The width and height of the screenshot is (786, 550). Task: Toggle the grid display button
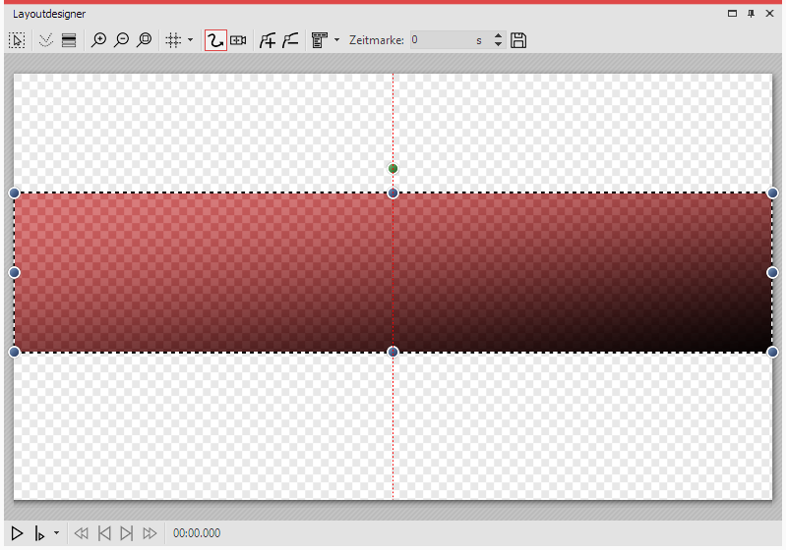click(173, 40)
